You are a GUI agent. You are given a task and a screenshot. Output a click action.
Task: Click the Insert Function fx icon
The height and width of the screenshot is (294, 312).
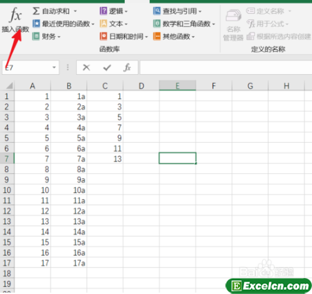click(x=15, y=15)
